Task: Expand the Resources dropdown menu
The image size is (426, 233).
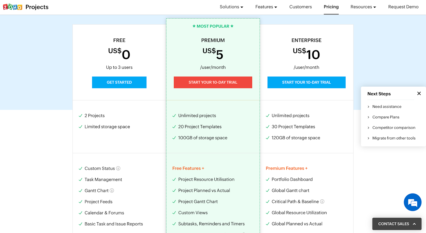Action: 363,7
